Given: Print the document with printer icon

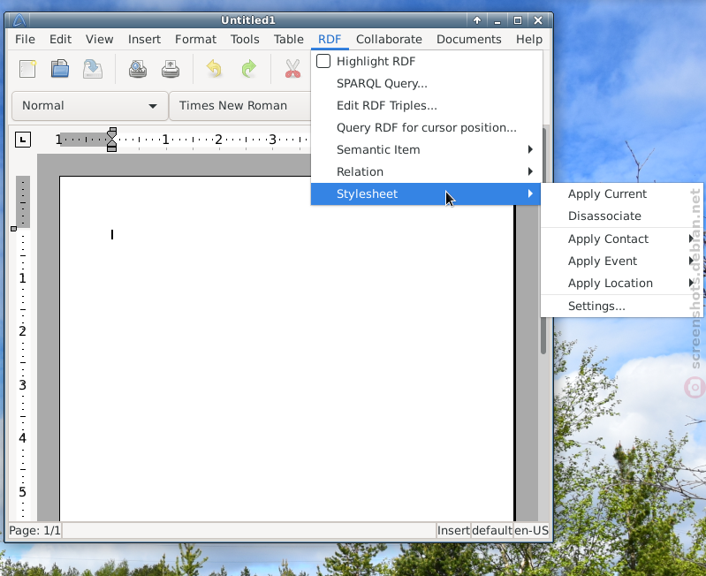Looking at the screenshot, I should (x=171, y=69).
